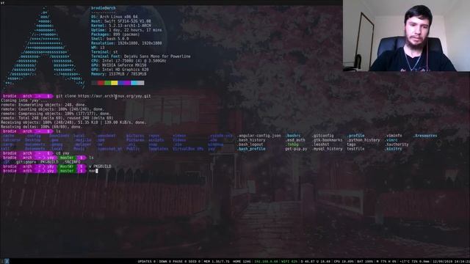Viewport: 470px width, 264px height.
Task: Click the 'Resolving deltas' git output line
Action: click(41, 127)
